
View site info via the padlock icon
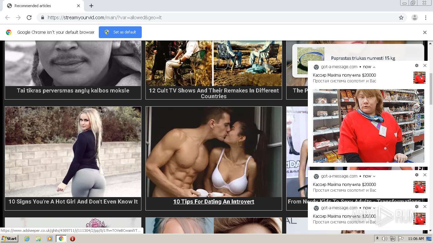point(42,18)
